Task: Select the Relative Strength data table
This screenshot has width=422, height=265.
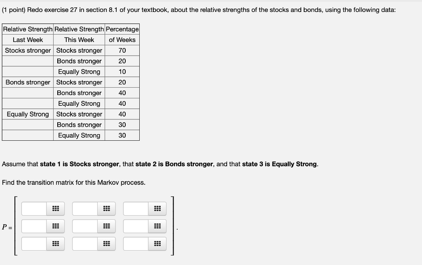Action: pos(70,82)
